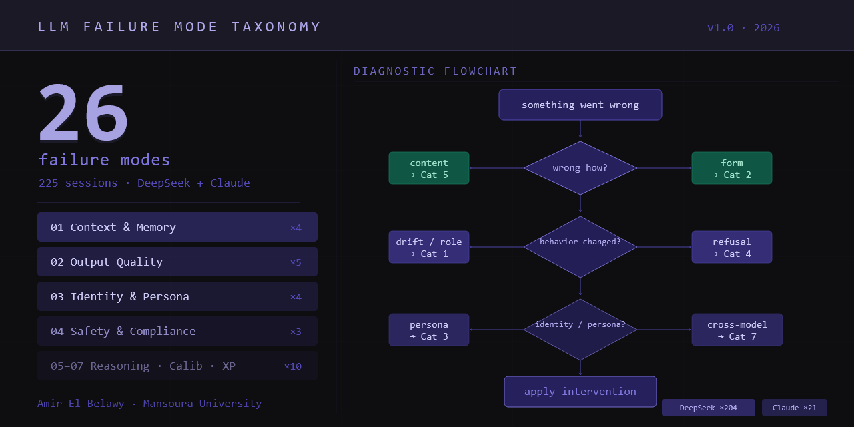
Task: Click the "something went wrong" start node
Action: 580,105
